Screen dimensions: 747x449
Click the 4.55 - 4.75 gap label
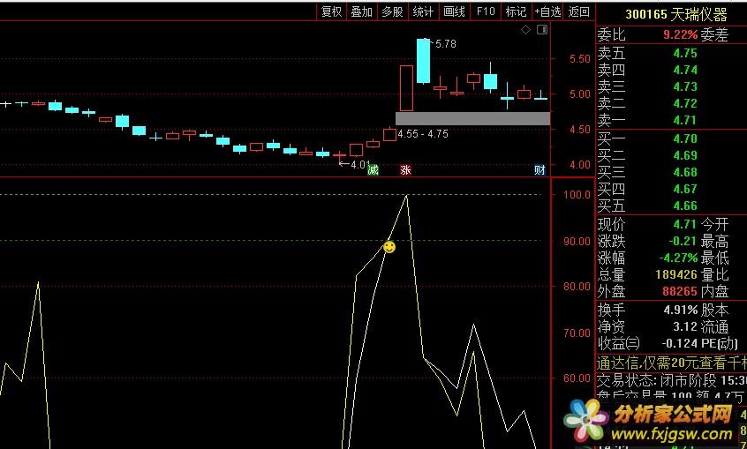(x=423, y=134)
